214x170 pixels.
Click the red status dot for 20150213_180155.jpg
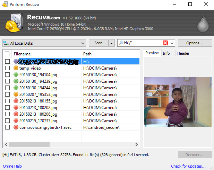click(16, 101)
